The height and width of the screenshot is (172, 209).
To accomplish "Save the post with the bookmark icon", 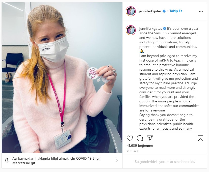I will [x=200, y=138].
